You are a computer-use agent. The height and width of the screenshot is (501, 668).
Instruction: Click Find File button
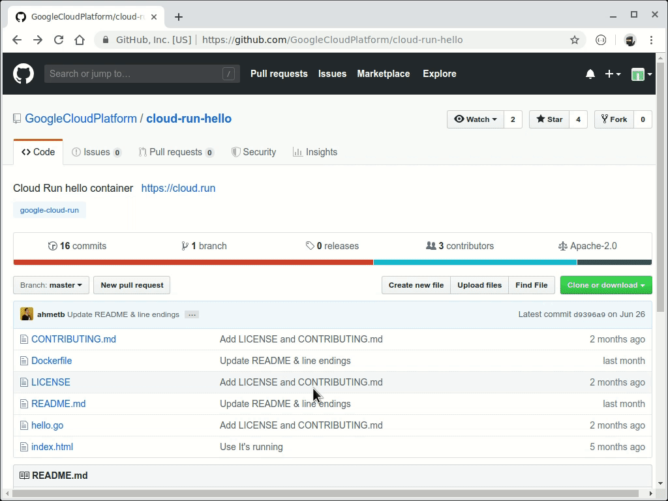tap(532, 285)
